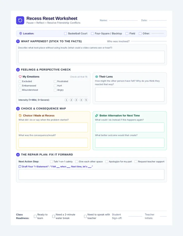Check the Other location box
This screenshot has height=236, width=183.
tap(140, 33)
